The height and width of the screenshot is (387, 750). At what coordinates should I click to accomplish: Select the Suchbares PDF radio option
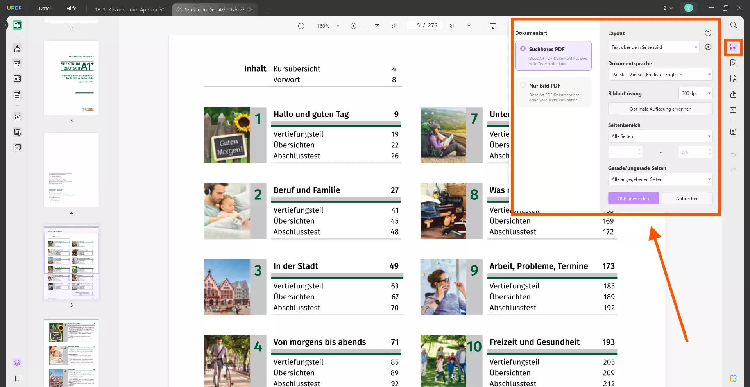click(x=523, y=49)
